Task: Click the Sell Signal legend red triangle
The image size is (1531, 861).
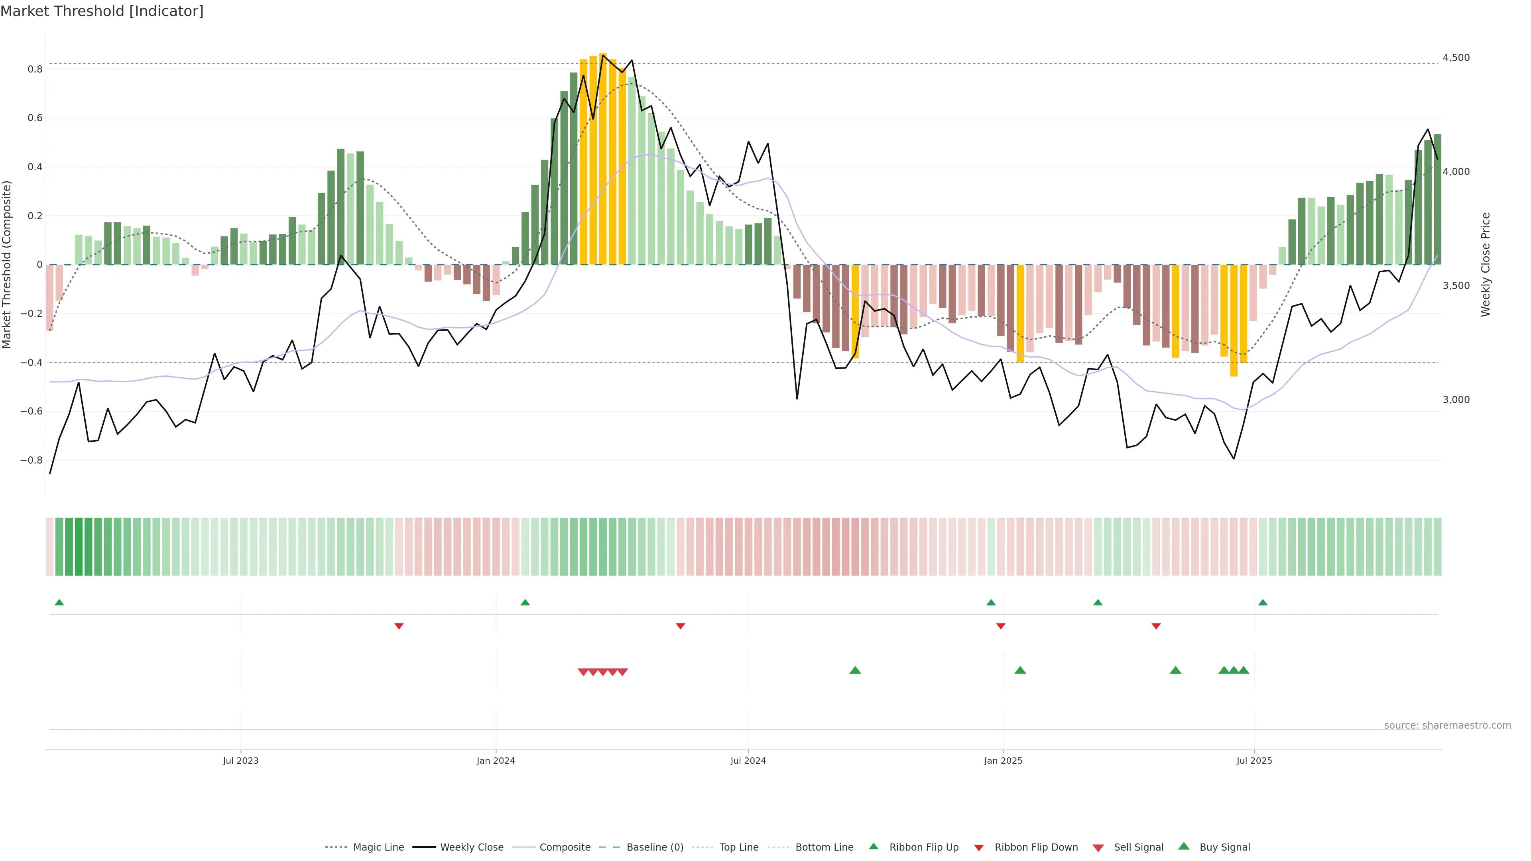Action: 1098,847
